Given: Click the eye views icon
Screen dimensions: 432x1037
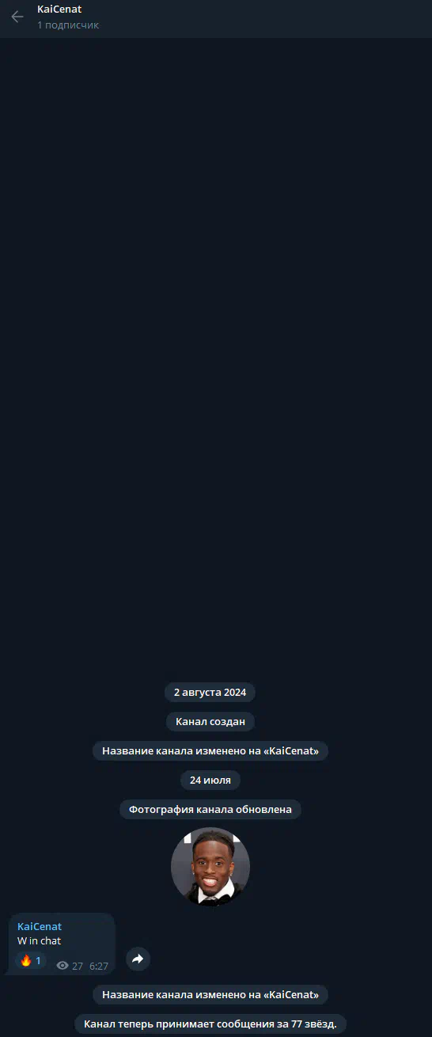Looking at the screenshot, I should coord(63,966).
